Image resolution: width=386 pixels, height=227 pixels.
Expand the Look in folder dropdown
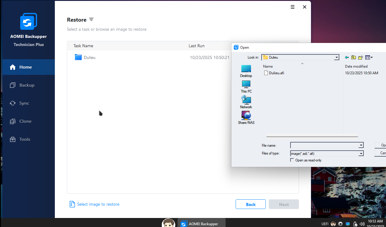337,57
